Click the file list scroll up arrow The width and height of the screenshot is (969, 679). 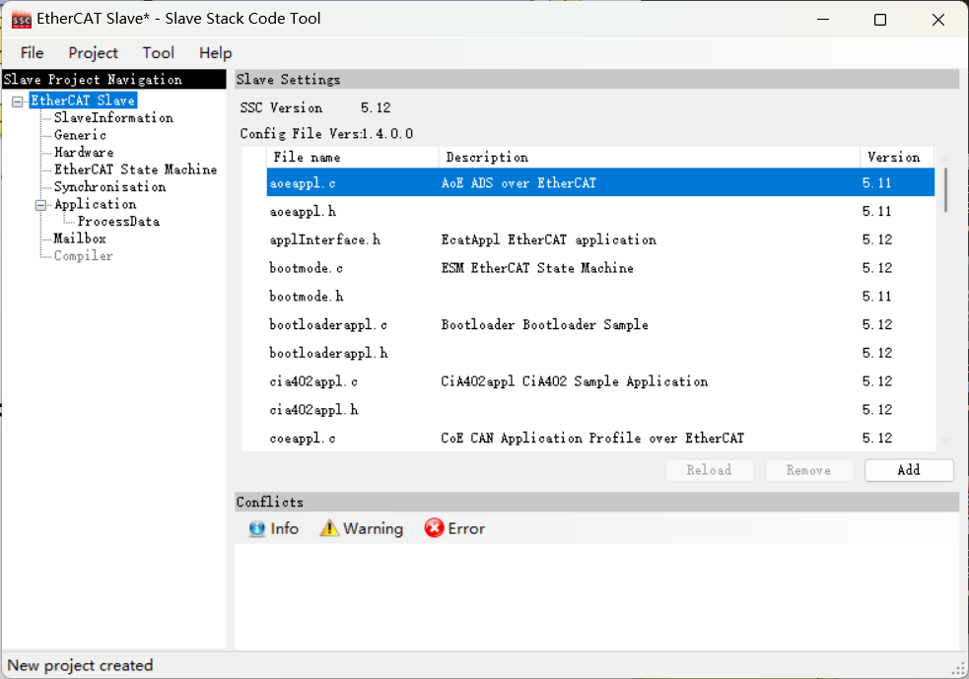[x=945, y=158]
